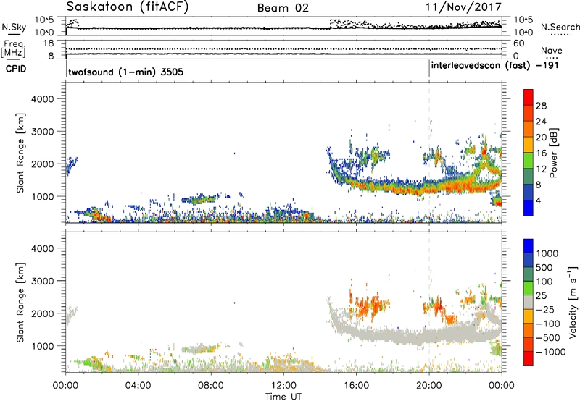The height and width of the screenshot is (401, 580).
Task: Click the red bottom of the velocity color bar
Action: pyautogui.click(x=529, y=358)
